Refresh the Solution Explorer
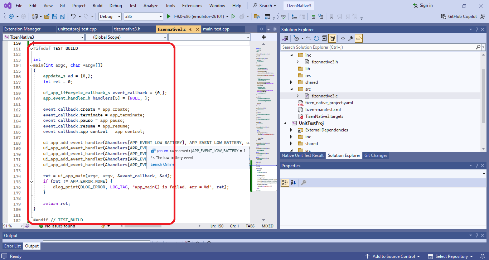The image size is (489, 260). point(316,38)
